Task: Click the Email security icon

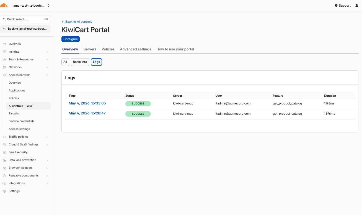Action: [4, 152]
